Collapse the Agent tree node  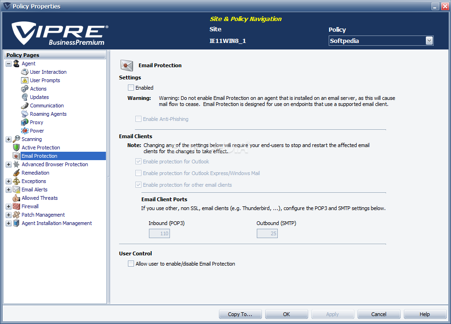[x=8, y=63]
